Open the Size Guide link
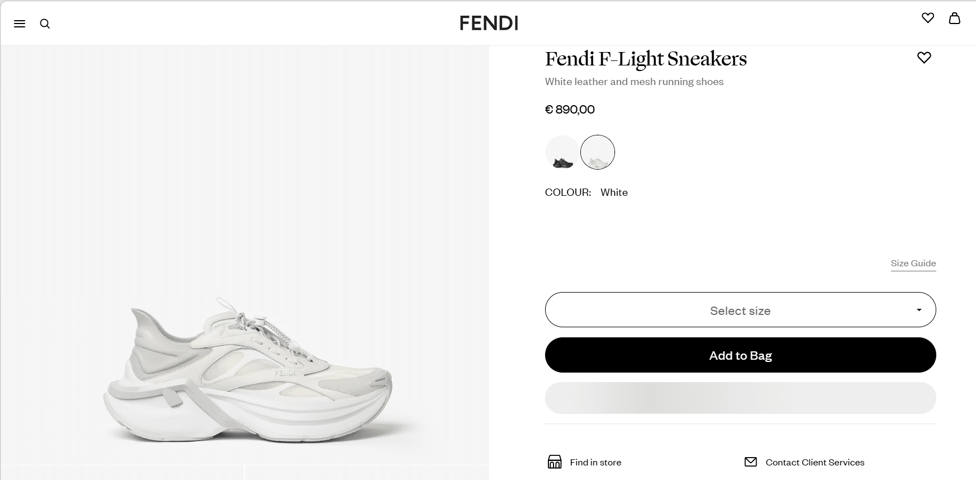 (913, 263)
